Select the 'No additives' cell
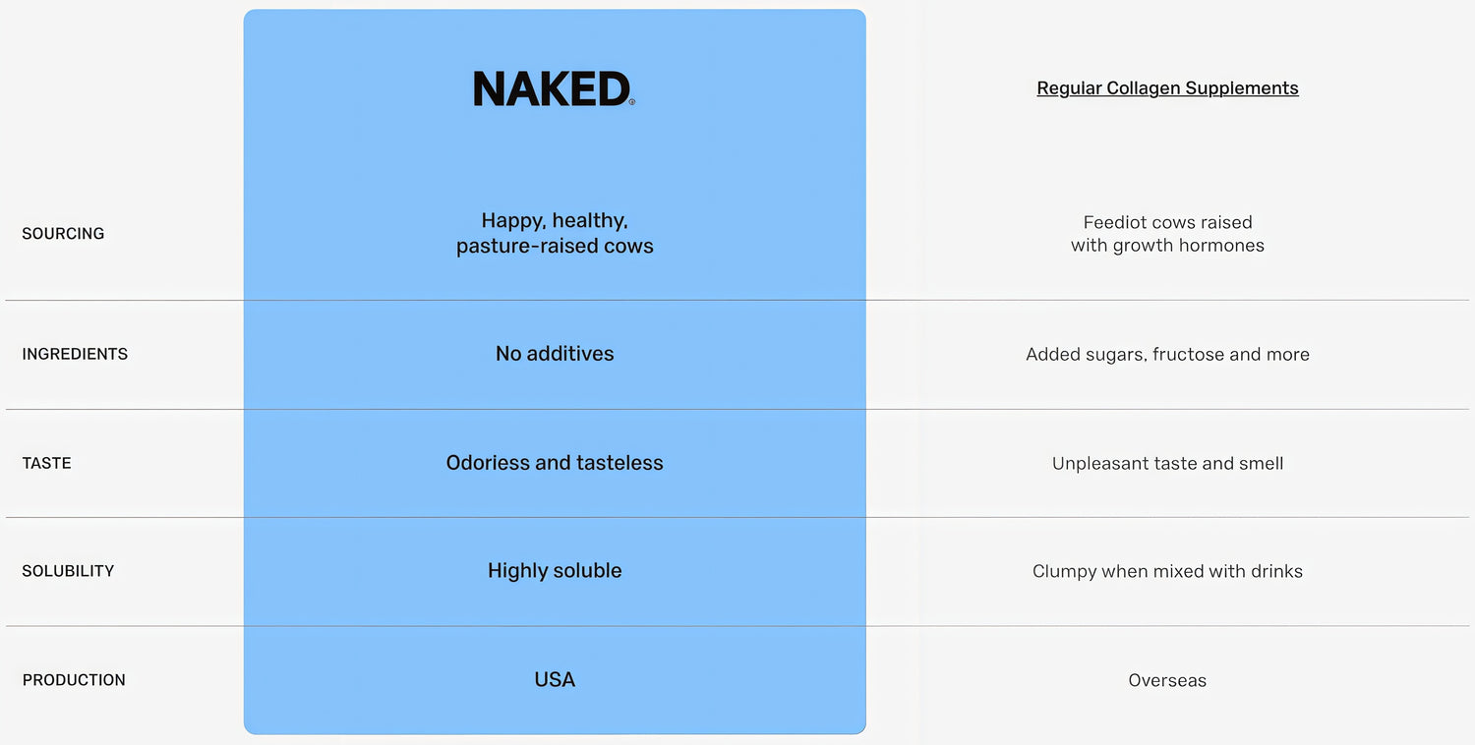 tap(555, 354)
